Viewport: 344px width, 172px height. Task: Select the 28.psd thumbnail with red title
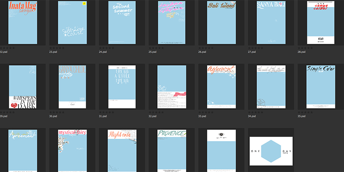point(321,23)
